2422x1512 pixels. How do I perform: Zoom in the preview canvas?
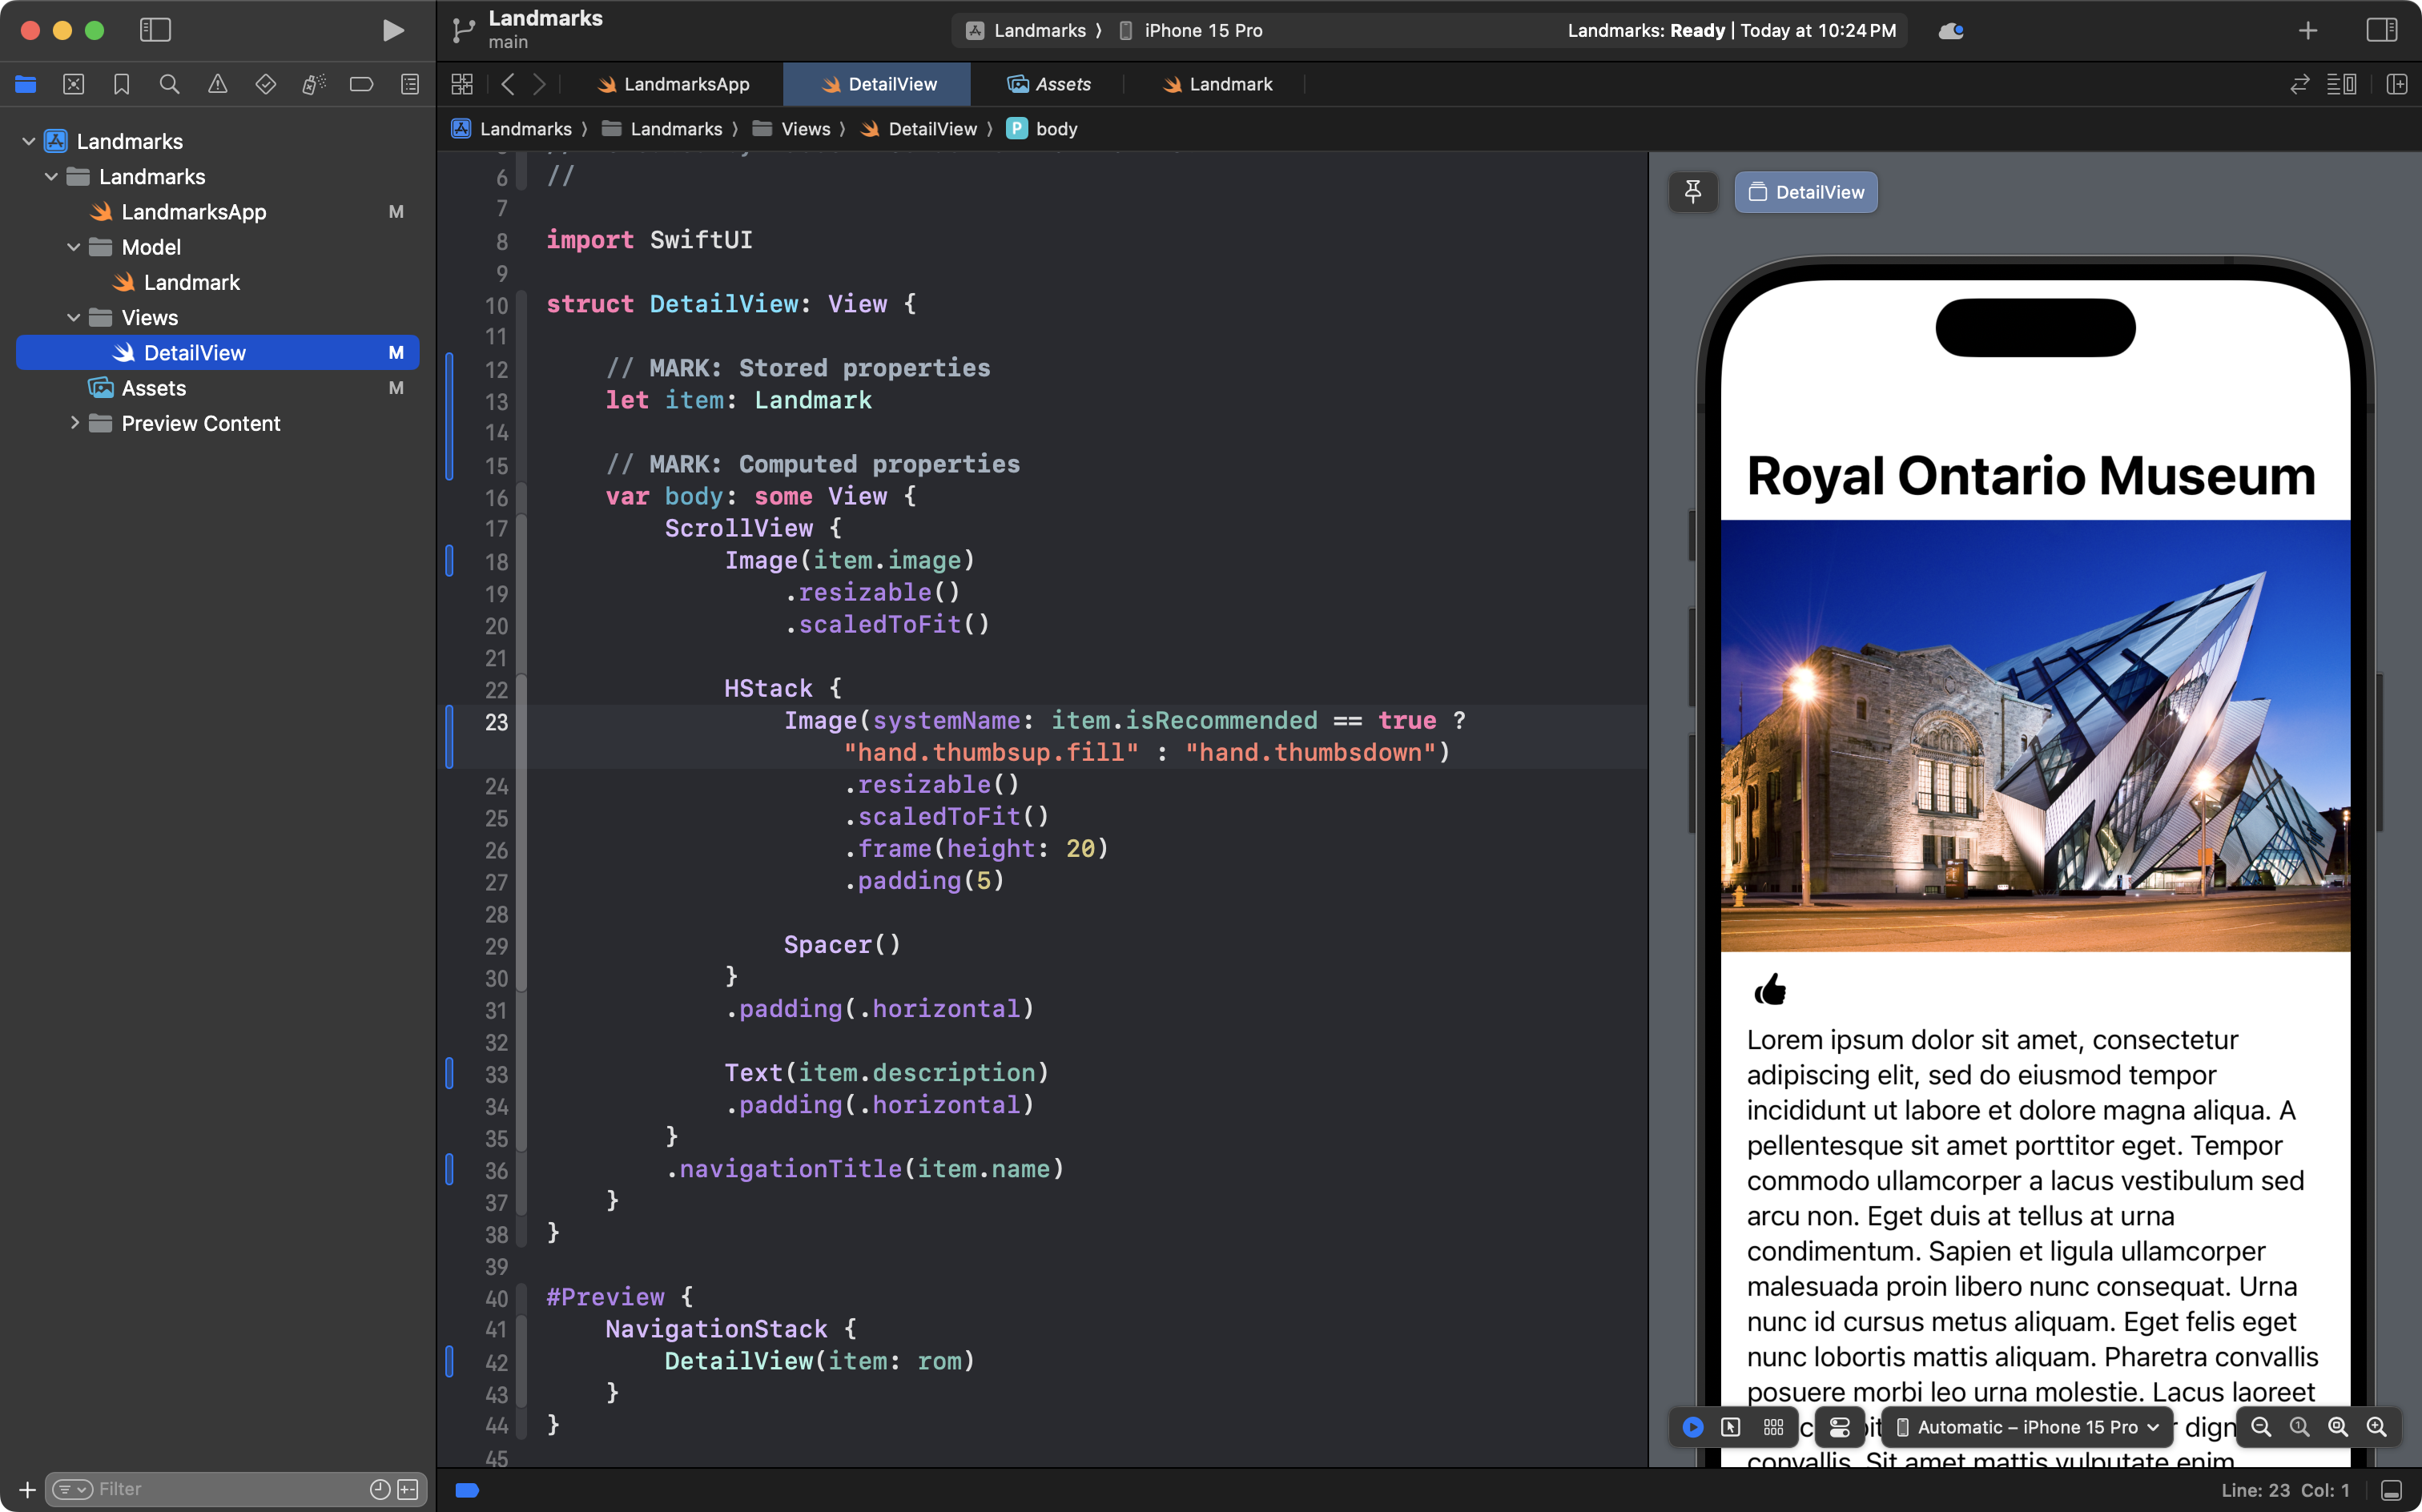[x=2376, y=1427]
